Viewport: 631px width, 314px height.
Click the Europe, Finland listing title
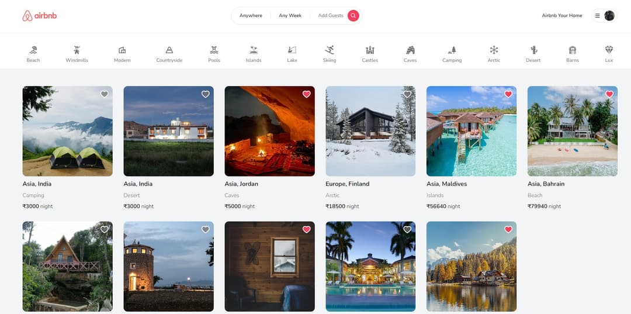(x=347, y=184)
